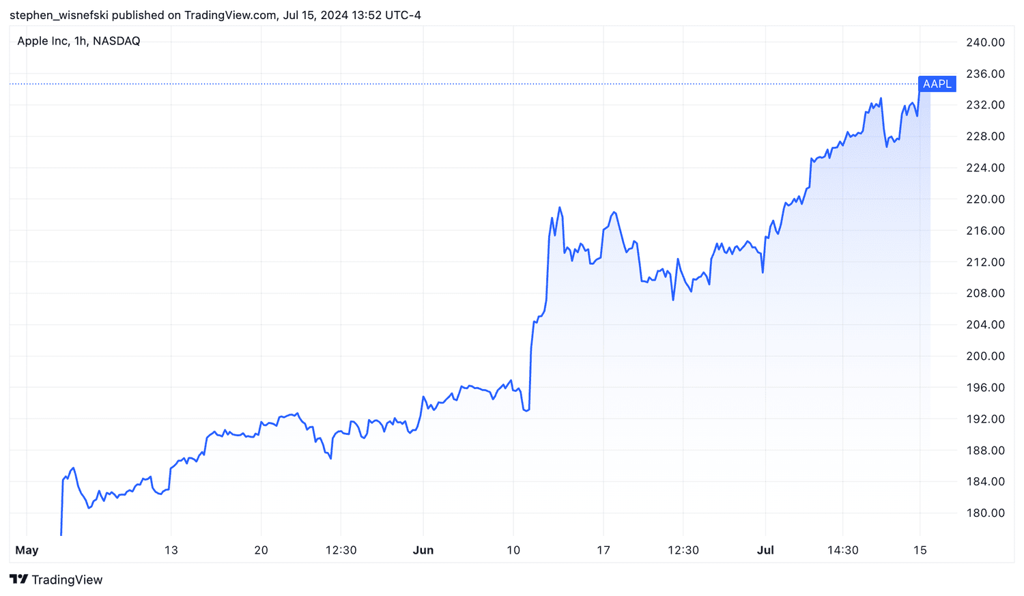Click the 20 date label
This screenshot has height=596, width=1024.
click(261, 550)
